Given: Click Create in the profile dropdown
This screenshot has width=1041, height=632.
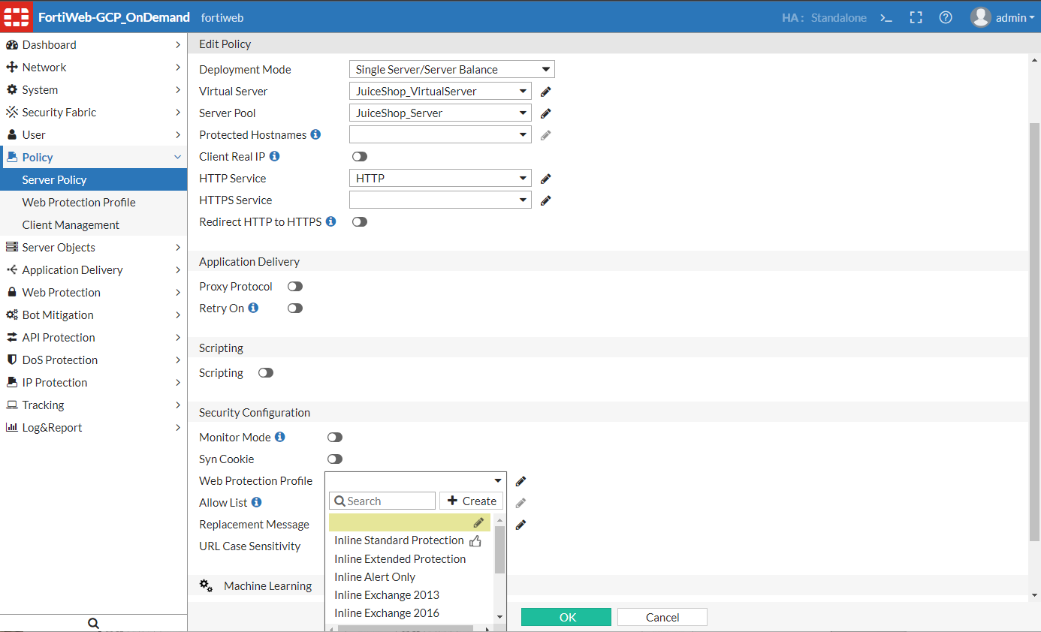Looking at the screenshot, I should (x=471, y=501).
